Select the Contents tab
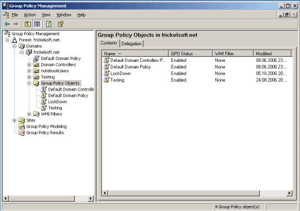The image size is (300, 211). point(109,43)
